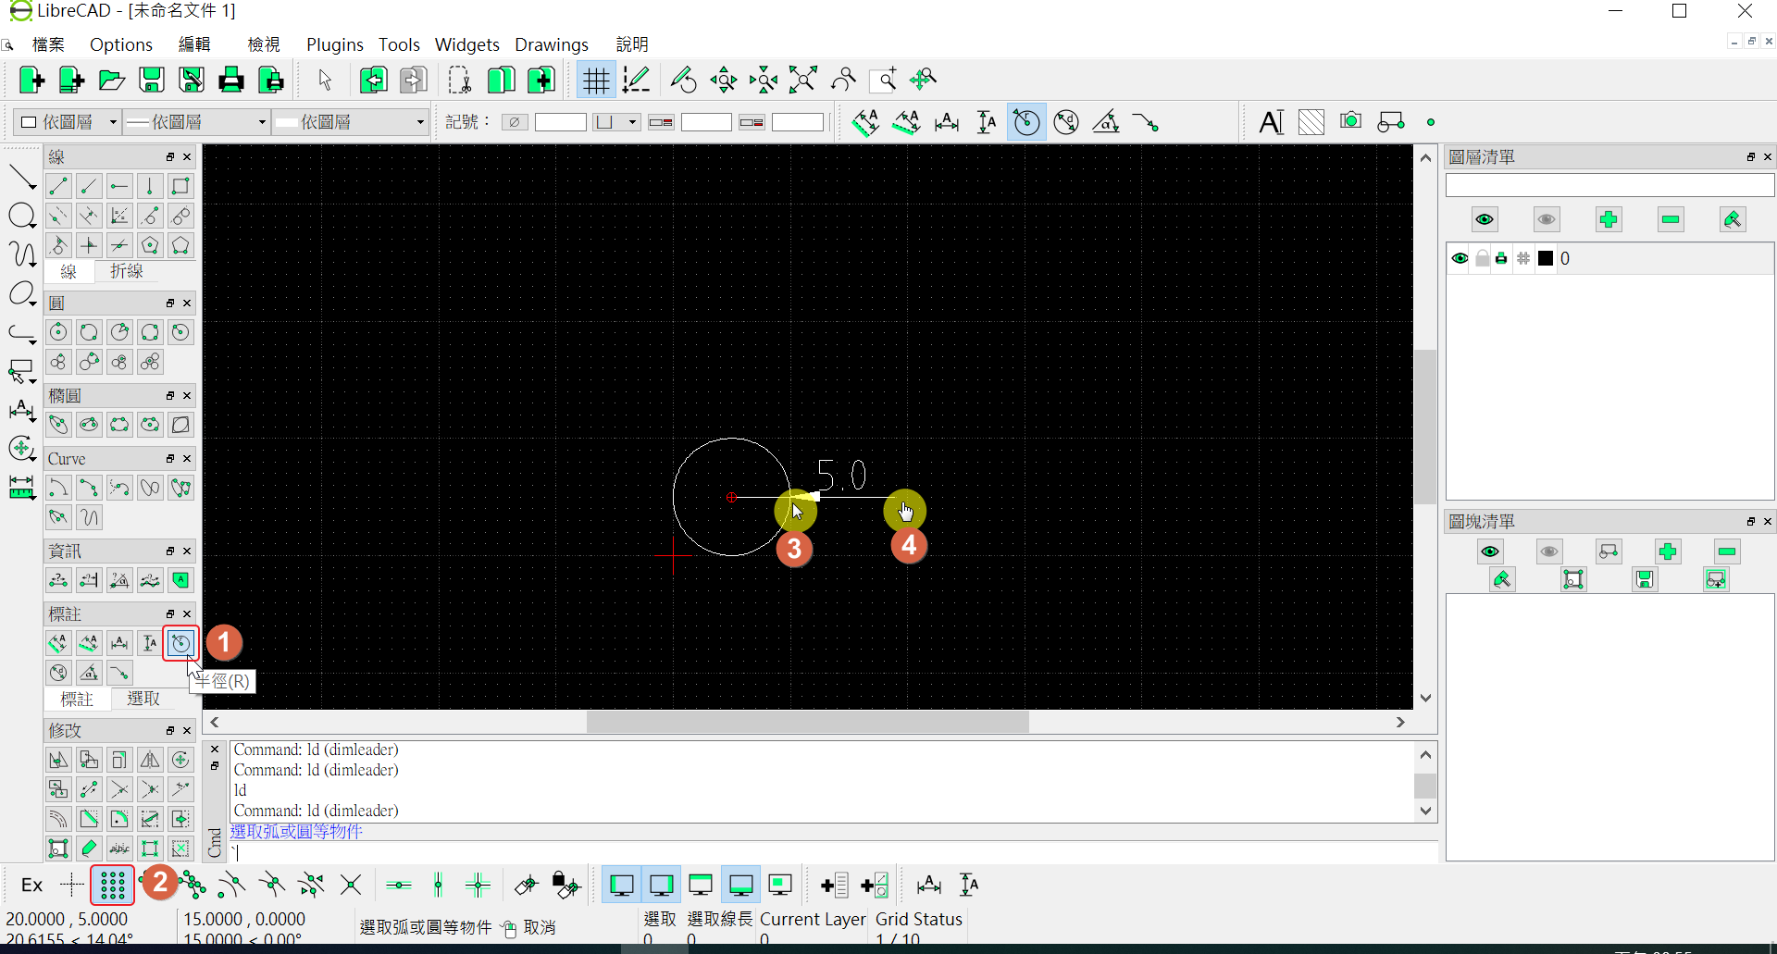Select the Angular dimension tool in top toolbar
The image size is (1777, 954).
[1106, 122]
